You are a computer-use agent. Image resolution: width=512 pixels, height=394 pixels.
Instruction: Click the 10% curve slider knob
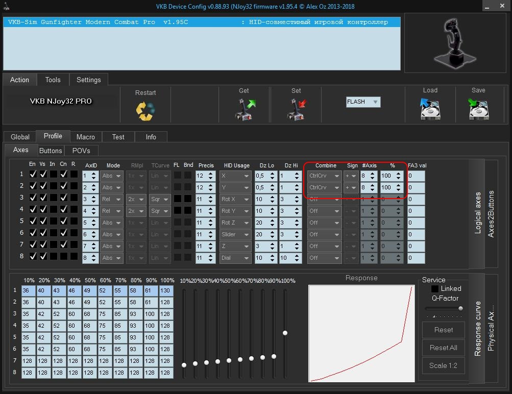click(184, 365)
